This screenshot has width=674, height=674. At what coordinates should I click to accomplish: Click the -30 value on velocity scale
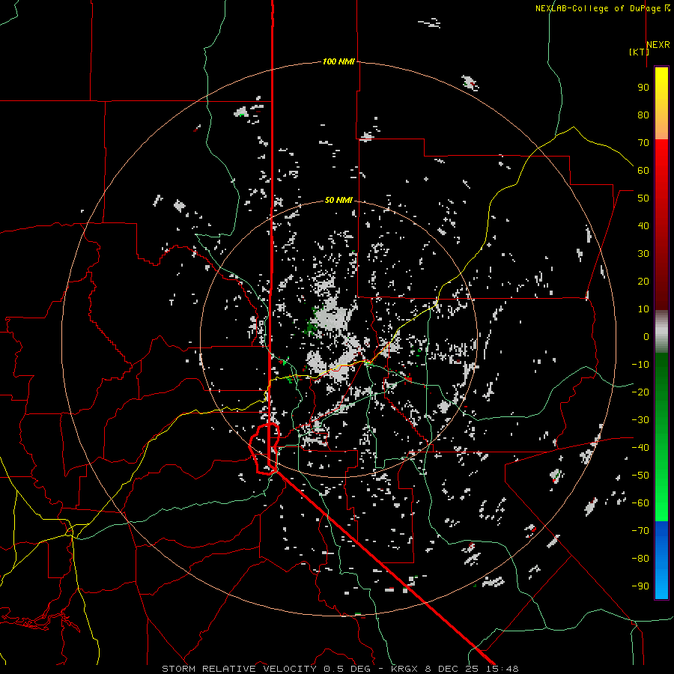click(x=640, y=420)
